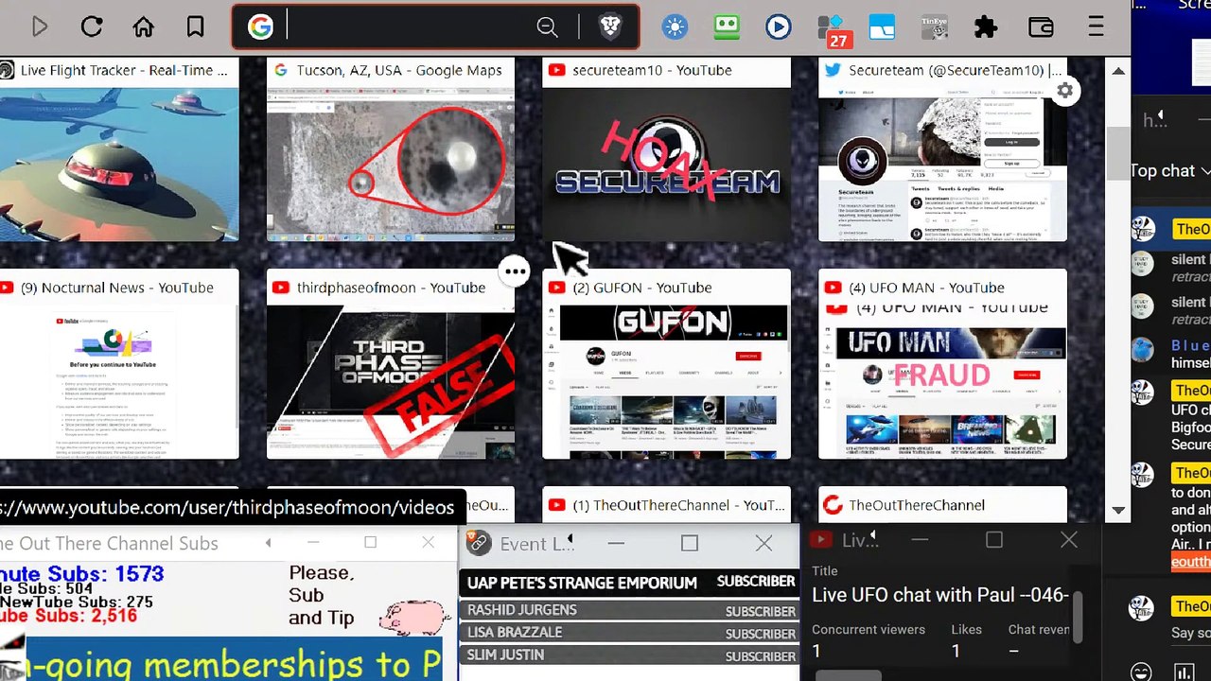
Task: Reload the current page
Action: [92, 26]
